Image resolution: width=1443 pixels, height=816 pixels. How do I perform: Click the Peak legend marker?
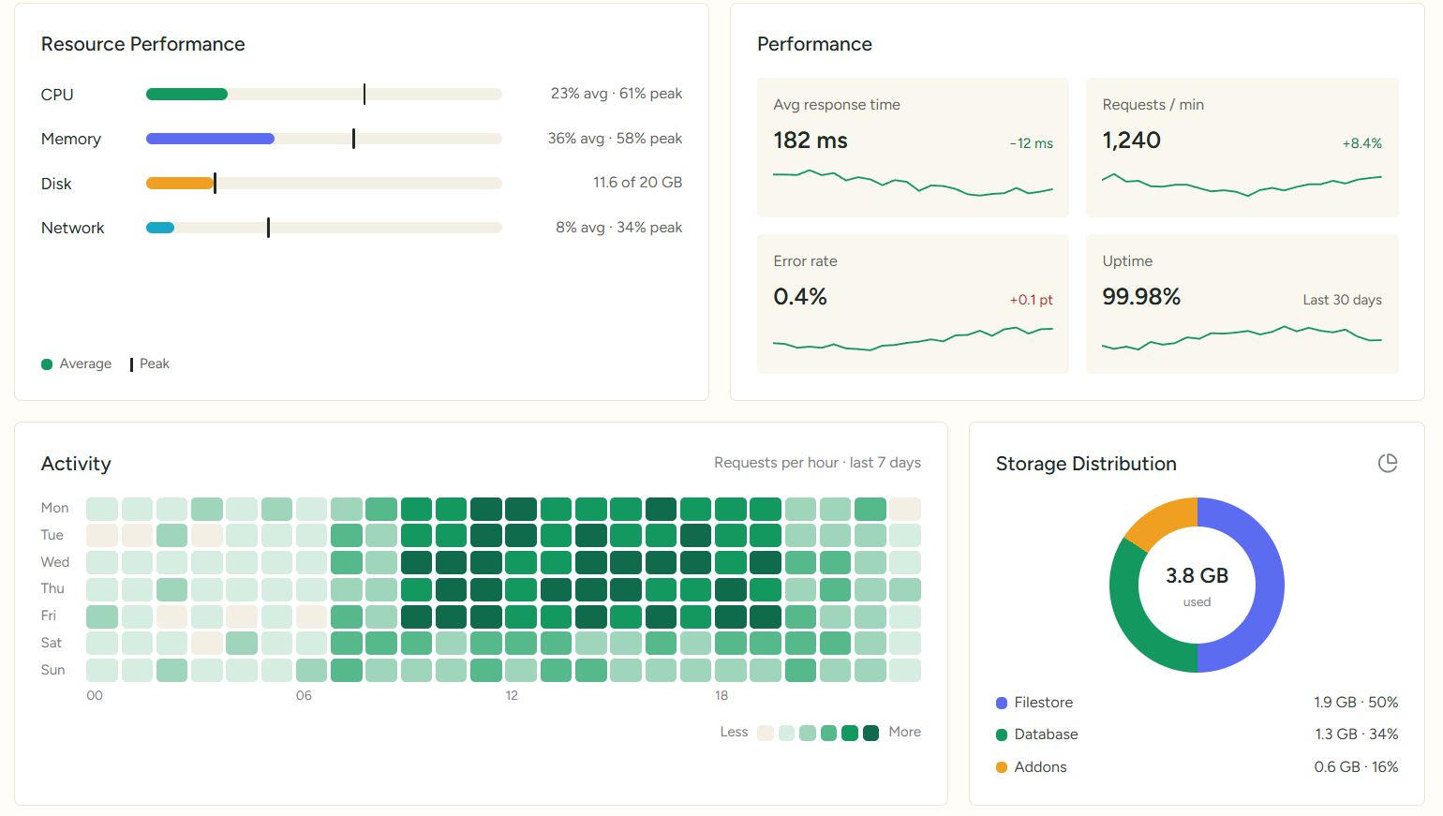[131, 364]
